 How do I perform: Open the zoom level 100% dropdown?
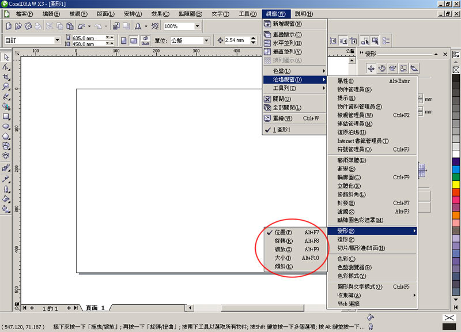(197, 26)
